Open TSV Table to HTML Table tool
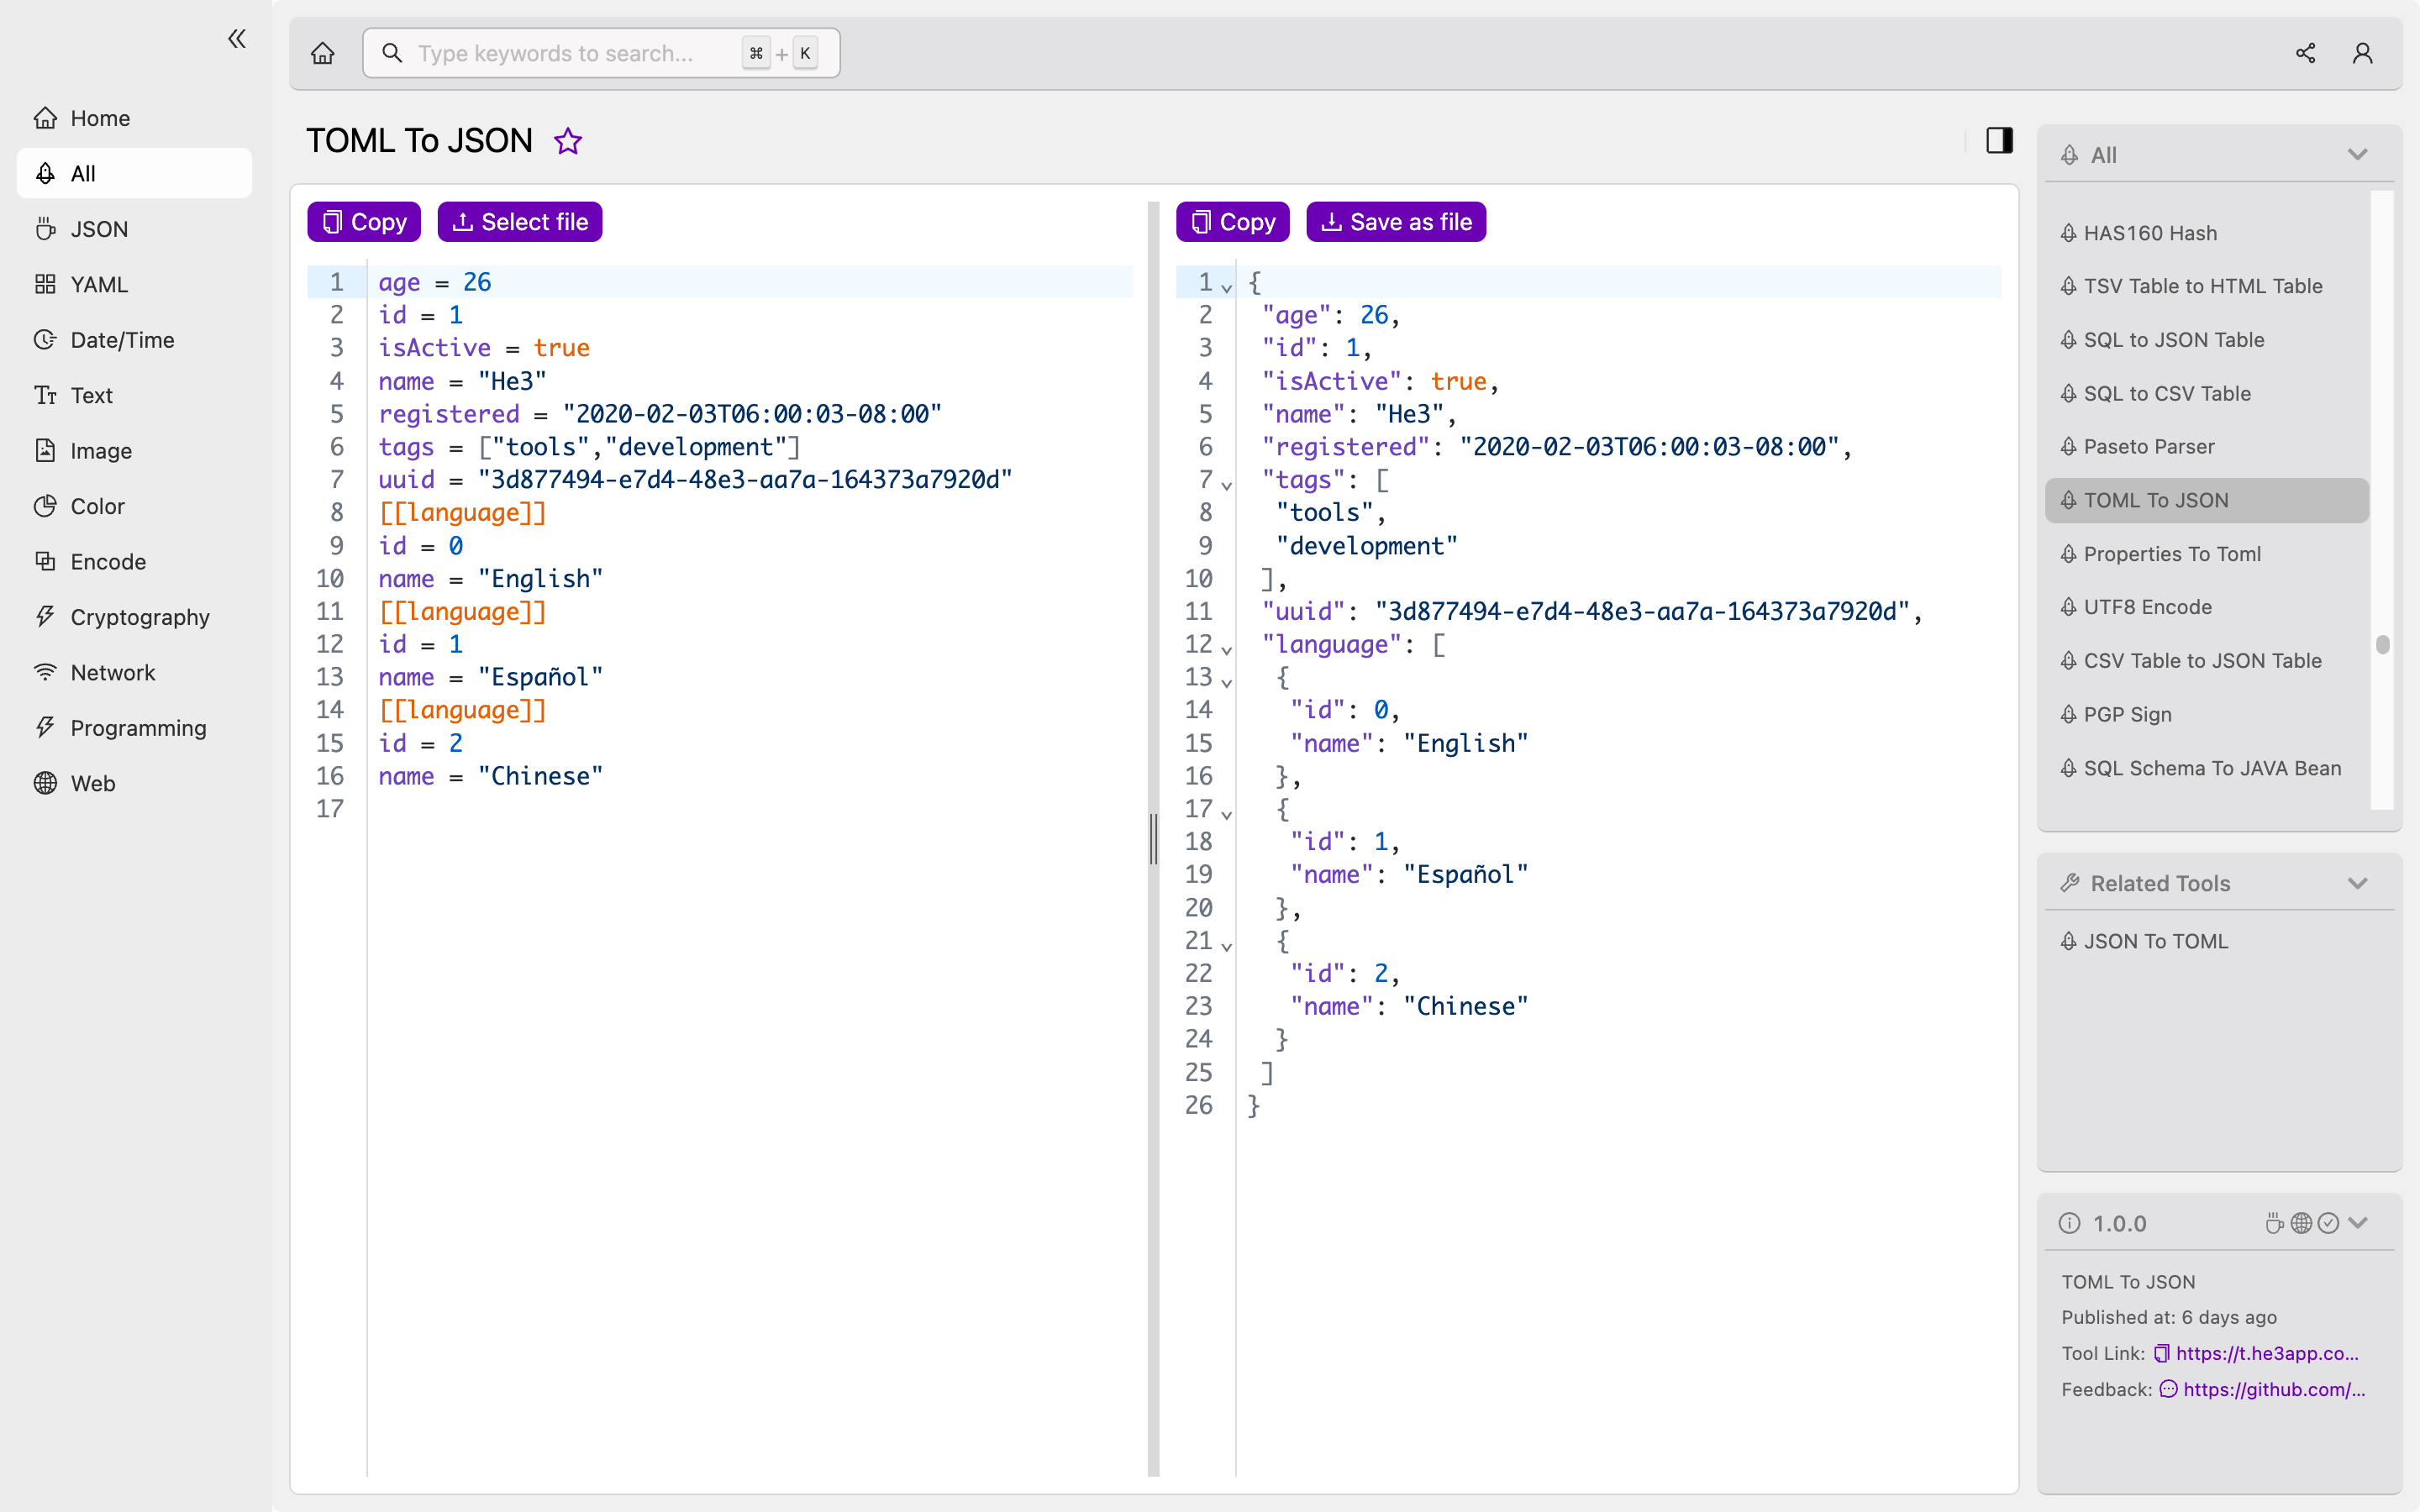The height and width of the screenshot is (1512, 2420). click(2207, 286)
